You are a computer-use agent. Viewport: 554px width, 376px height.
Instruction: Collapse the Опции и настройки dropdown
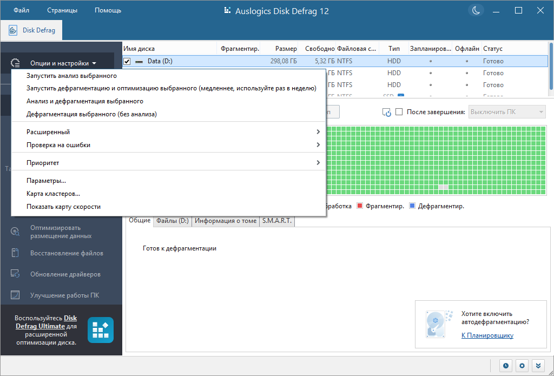[63, 63]
